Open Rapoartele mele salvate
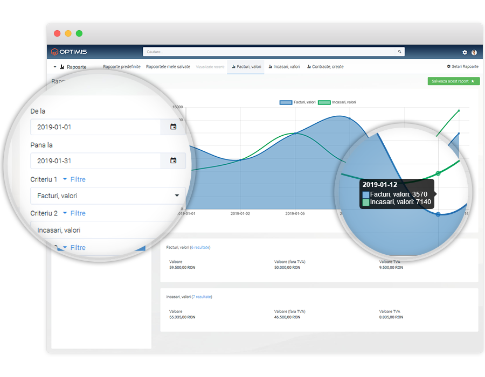Screen dimensions: 485x377 [168, 67]
